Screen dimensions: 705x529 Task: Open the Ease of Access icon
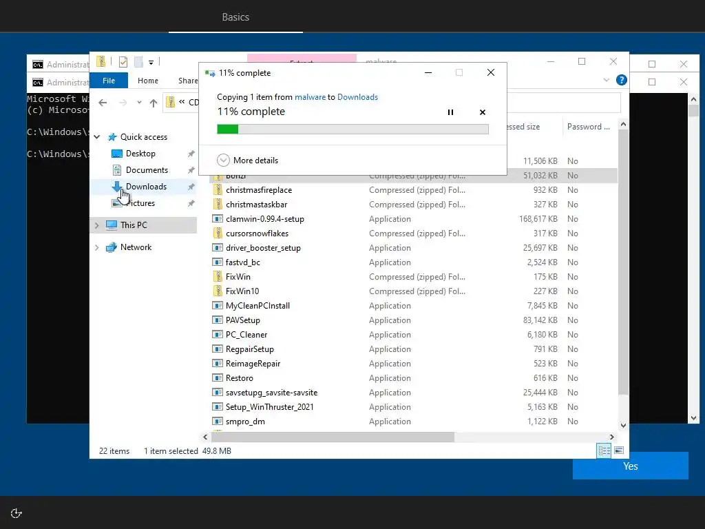click(x=17, y=513)
